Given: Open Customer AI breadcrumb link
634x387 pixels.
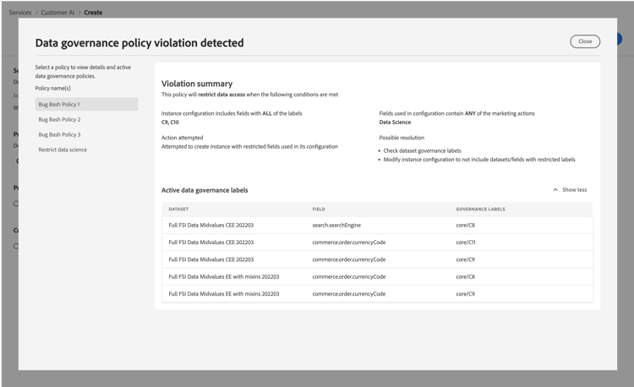Looking at the screenshot, I should 57,13.
